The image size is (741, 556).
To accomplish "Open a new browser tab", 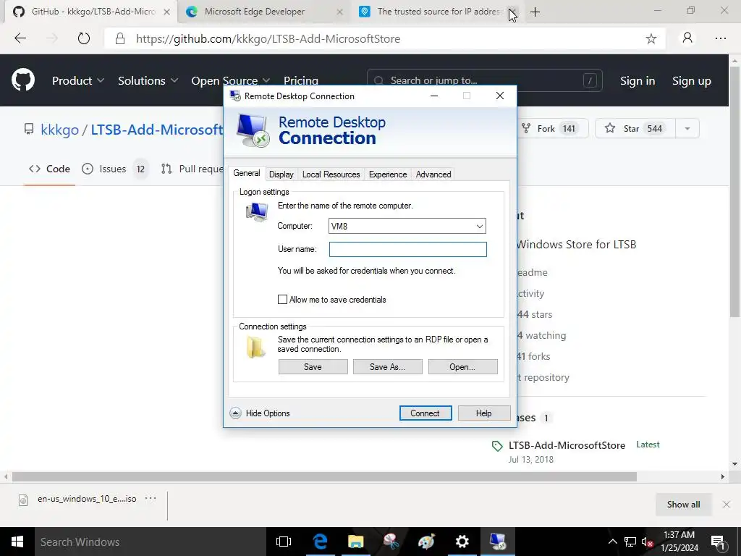I will 535,12.
